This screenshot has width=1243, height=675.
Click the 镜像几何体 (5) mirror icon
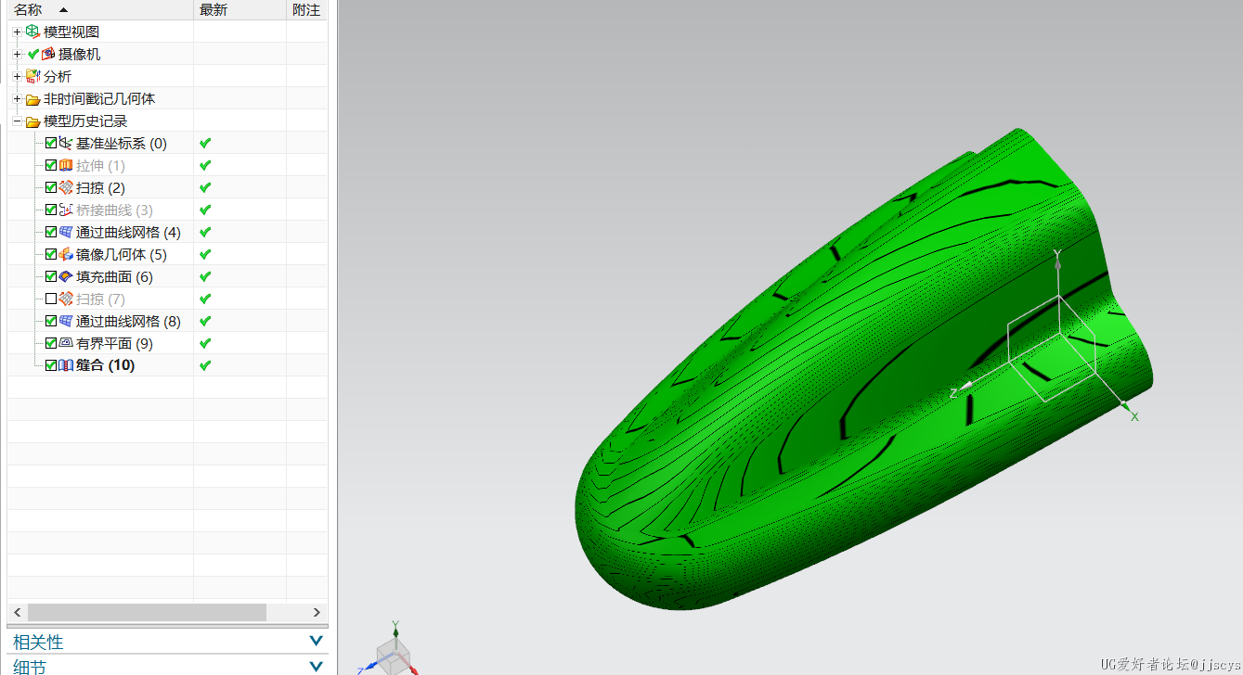pyautogui.click(x=66, y=254)
